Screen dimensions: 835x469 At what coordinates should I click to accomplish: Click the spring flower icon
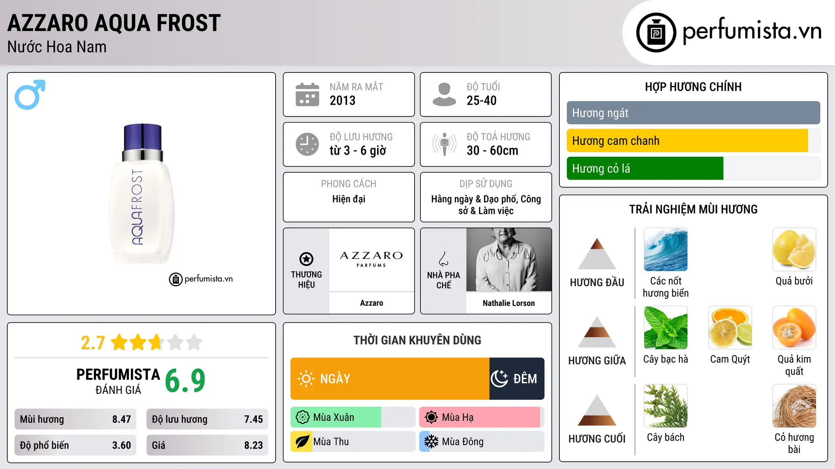pos(303,417)
